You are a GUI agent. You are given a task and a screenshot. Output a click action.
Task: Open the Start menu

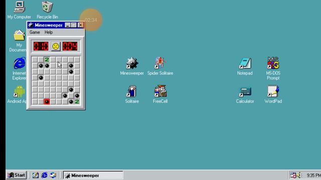pos(17,175)
